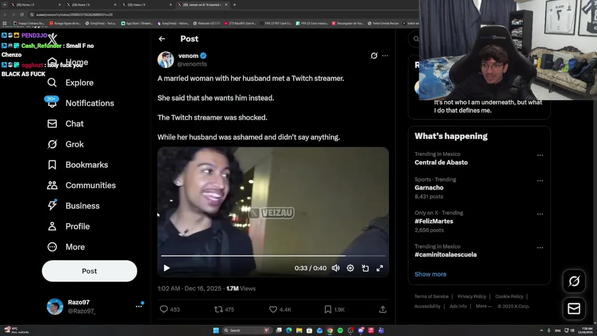Open options for Central de Abasto trend
The width and height of the screenshot is (597, 336).
tap(540, 155)
